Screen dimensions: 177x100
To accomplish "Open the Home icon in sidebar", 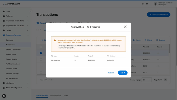I will (4, 11).
